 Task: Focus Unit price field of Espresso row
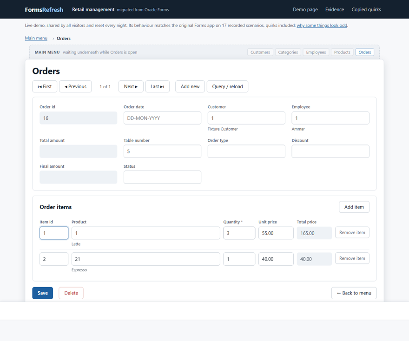coord(276,259)
